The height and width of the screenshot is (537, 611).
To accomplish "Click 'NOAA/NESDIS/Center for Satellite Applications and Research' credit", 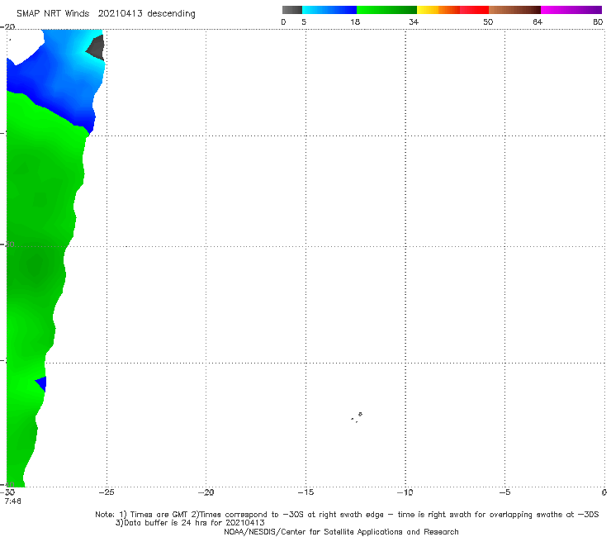I will [x=341, y=532].
